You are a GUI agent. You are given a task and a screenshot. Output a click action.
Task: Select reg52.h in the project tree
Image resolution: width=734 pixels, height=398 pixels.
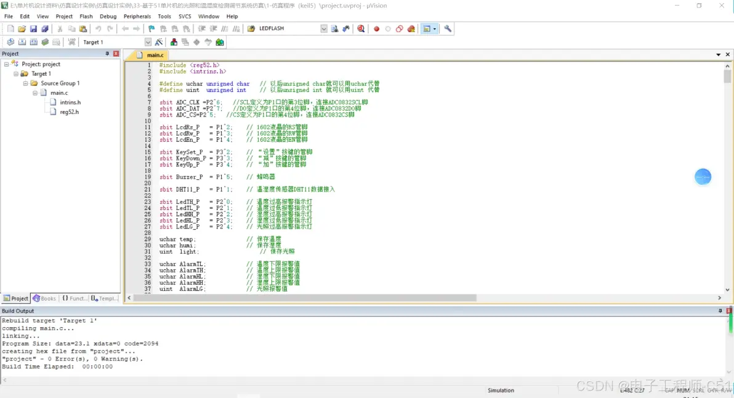pos(69,112)
